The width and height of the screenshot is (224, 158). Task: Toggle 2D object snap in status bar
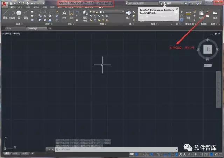pos(169,154)
